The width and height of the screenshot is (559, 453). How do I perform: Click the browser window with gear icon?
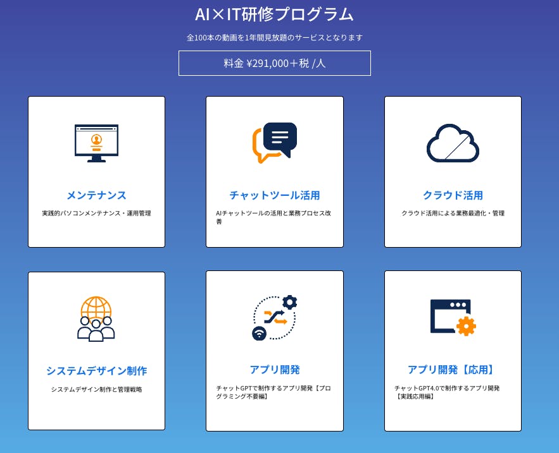(453, 317)
